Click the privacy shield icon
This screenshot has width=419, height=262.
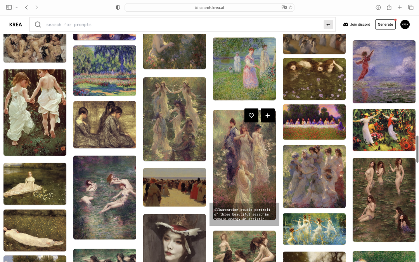pos(118,7)
